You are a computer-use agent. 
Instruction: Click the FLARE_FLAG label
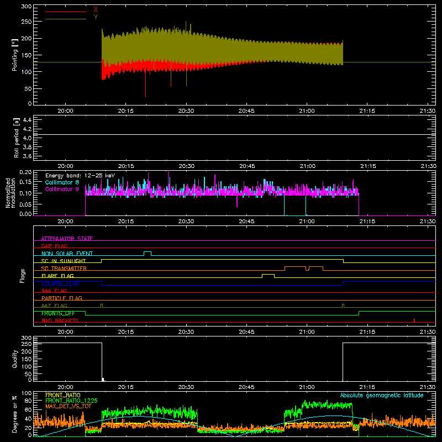(x=57, y=276)
